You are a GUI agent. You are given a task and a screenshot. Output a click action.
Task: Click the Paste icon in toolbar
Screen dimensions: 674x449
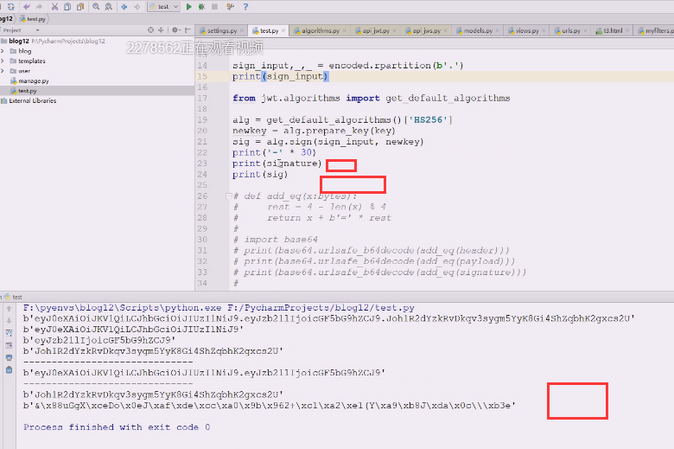[80, 6]
